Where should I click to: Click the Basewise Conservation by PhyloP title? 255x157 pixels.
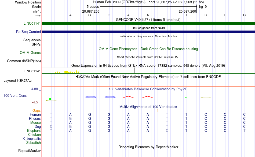(148, 89)
